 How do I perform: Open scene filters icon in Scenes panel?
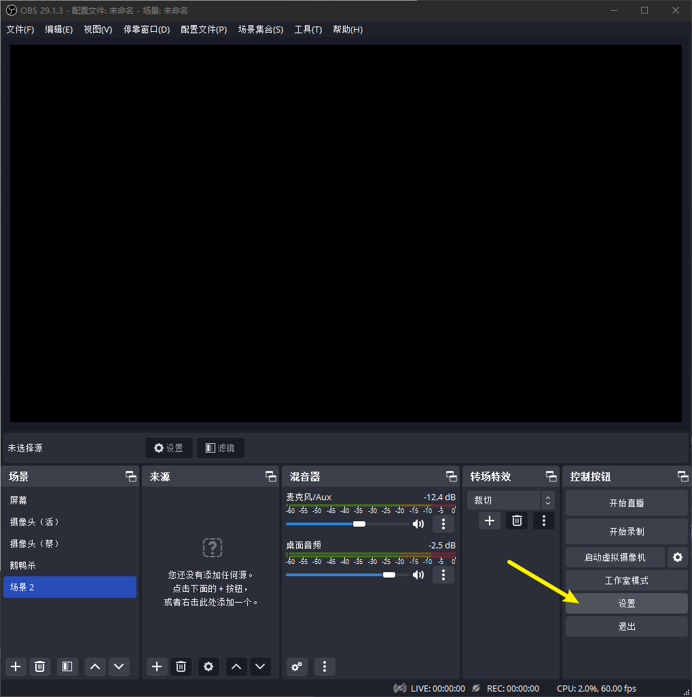point(67,666)
